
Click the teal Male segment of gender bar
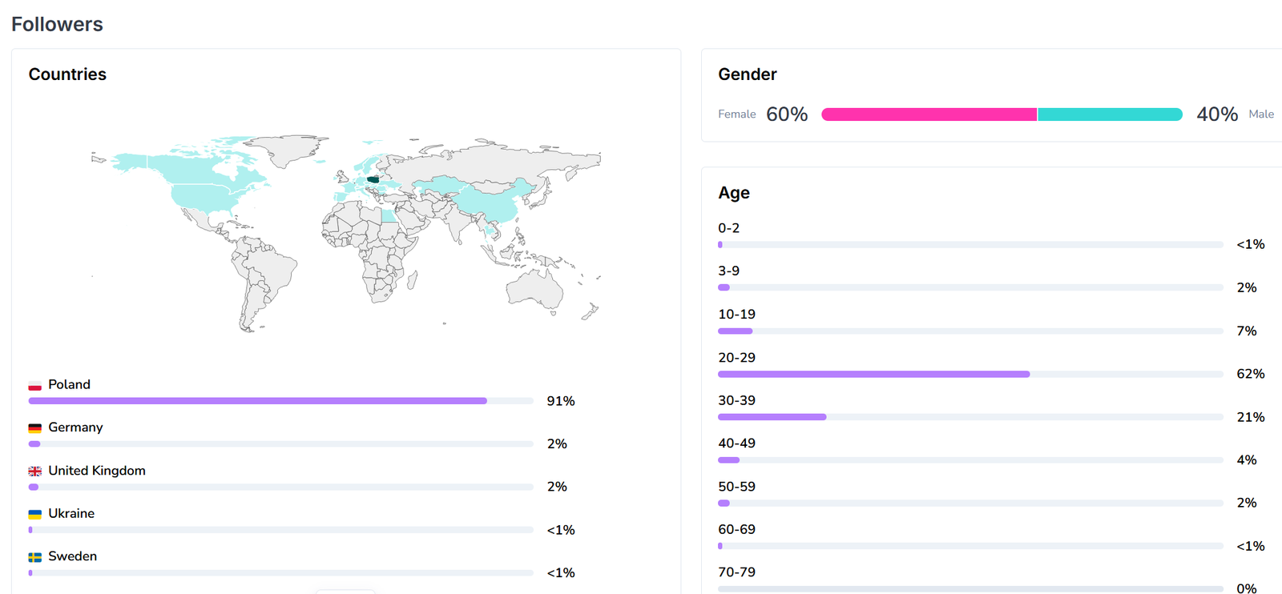(1110, 114)
